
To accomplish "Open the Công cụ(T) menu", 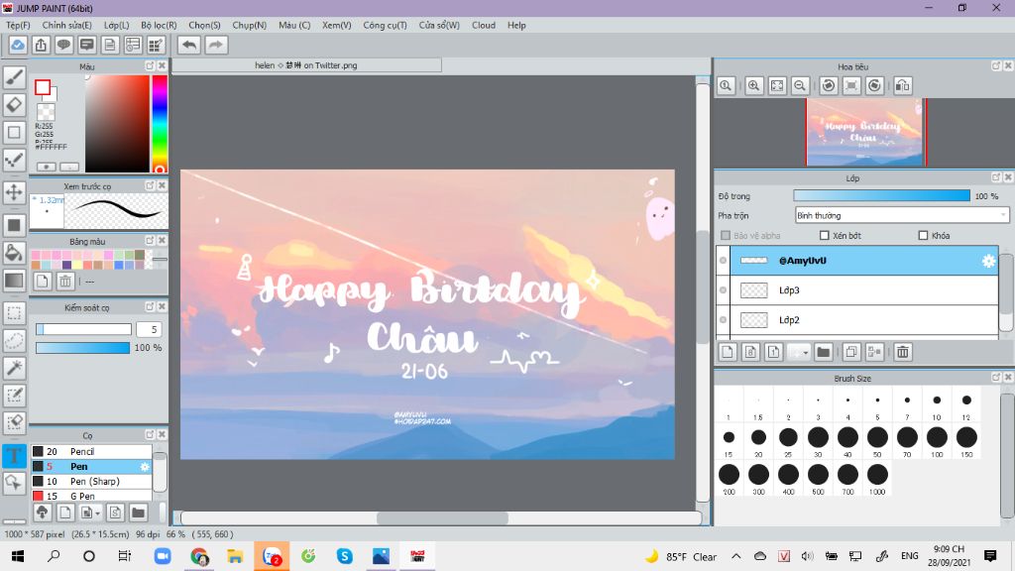I will pos(385,25).
